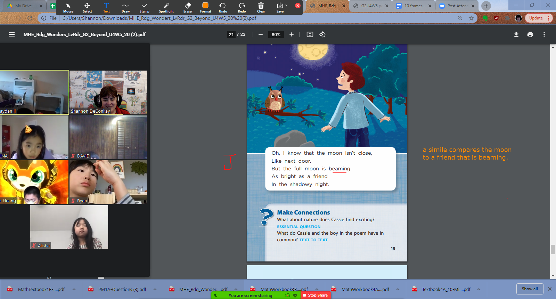Select the Mouse annotation tool

click(x=68, y=8)
